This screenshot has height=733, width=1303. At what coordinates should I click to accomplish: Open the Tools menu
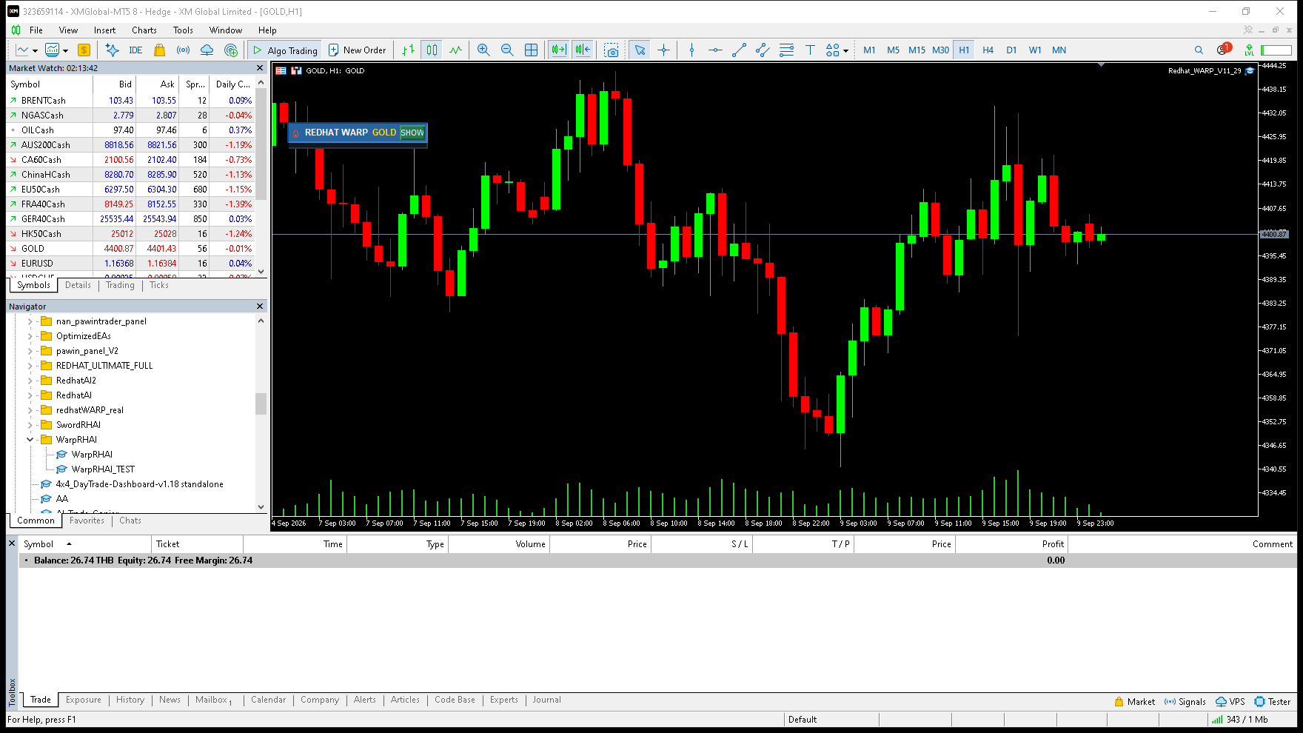tap(183, 30)
